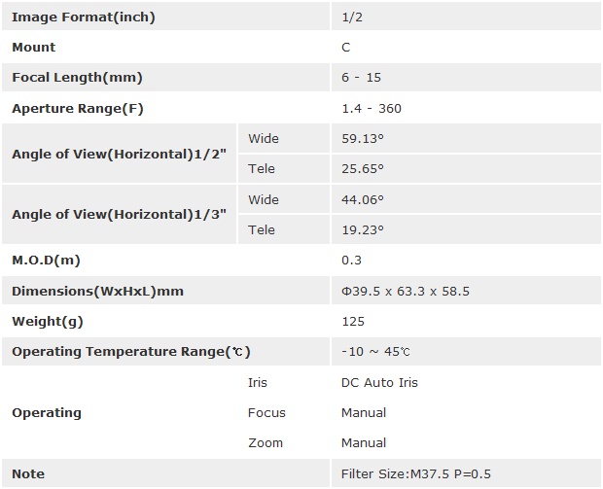Select the DC Auto Iris value
The height and width of the screenshot is (489, 603).
coord(379,382)
